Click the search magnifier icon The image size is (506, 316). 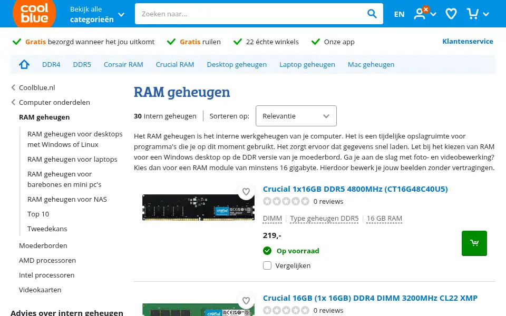(372, 14)
